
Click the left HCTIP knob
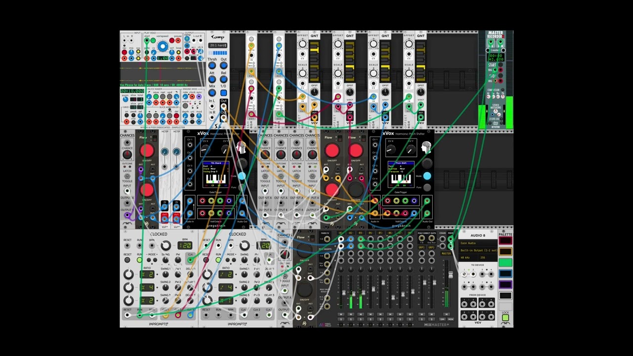pos(165,152)
